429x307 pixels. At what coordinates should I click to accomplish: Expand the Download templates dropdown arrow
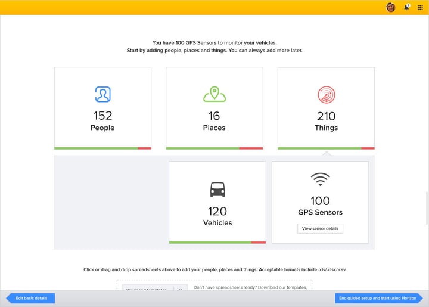click(x=180, y=289)
